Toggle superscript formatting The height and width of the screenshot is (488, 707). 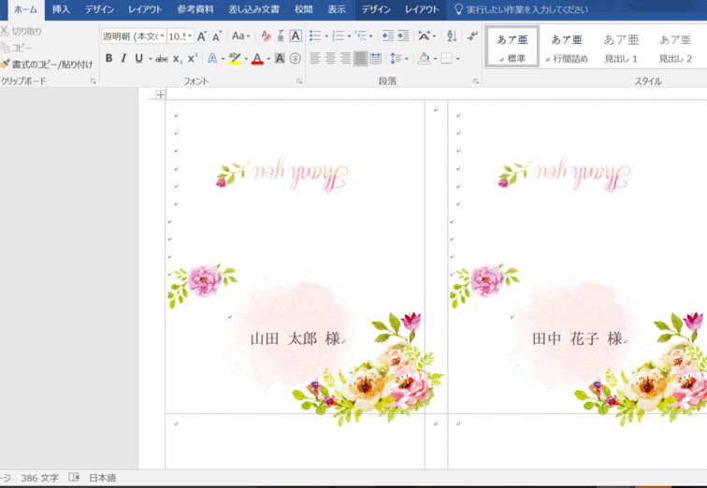tap(193, 58)
